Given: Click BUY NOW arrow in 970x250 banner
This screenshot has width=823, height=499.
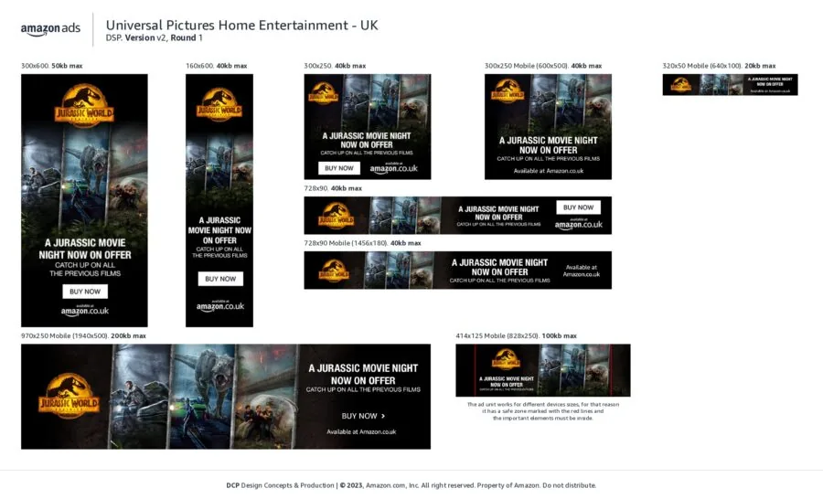Looking at the screenshot, I should pyautogui.click(x=363, y=416).
